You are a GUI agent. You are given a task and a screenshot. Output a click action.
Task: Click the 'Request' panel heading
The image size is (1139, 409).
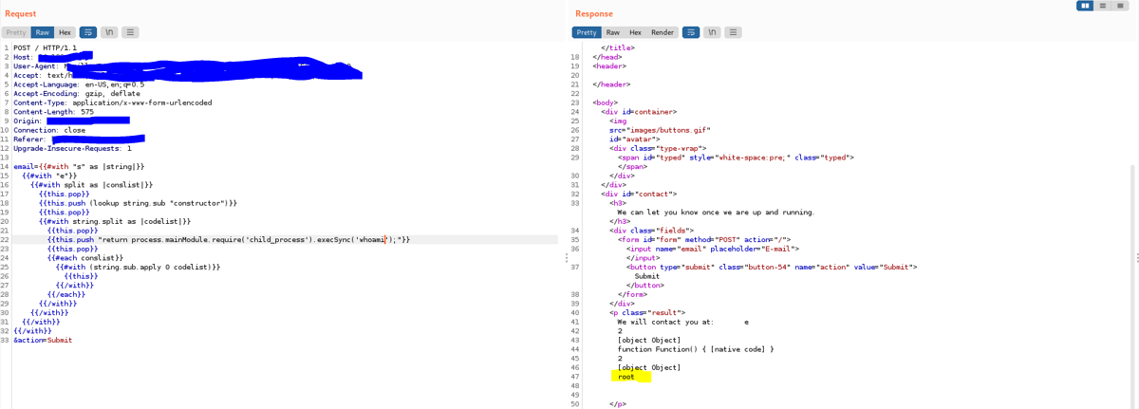tap(20, 13)
